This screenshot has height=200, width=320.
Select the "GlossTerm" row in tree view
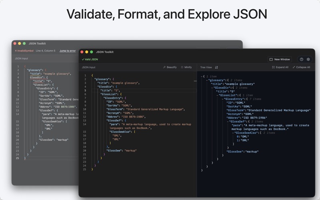(x=268, y=110)
